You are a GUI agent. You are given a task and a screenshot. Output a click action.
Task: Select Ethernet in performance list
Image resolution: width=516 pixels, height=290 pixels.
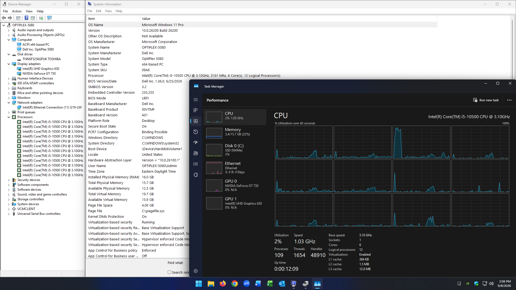click(x=235, y=167)
